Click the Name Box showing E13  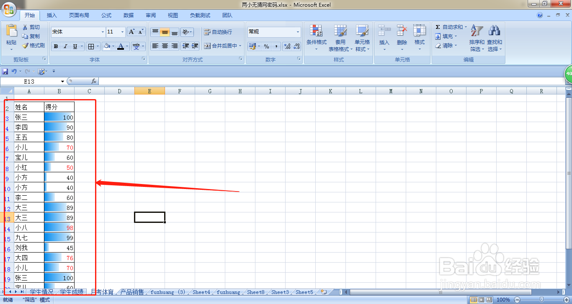(x=30, y=82)
